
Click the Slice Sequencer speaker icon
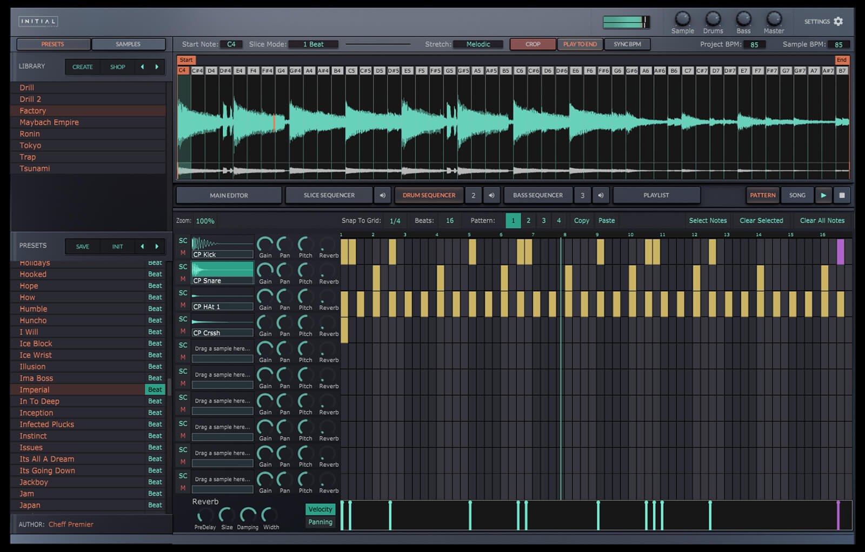pyautogui.click(x=382, y=196)
